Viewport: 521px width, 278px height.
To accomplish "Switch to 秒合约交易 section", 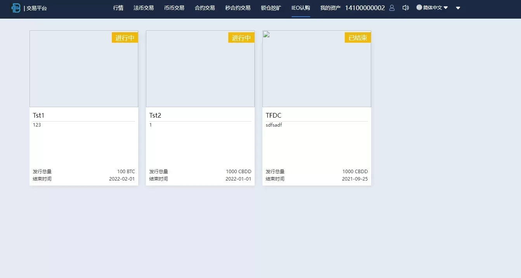I will (x=238, y=8).
